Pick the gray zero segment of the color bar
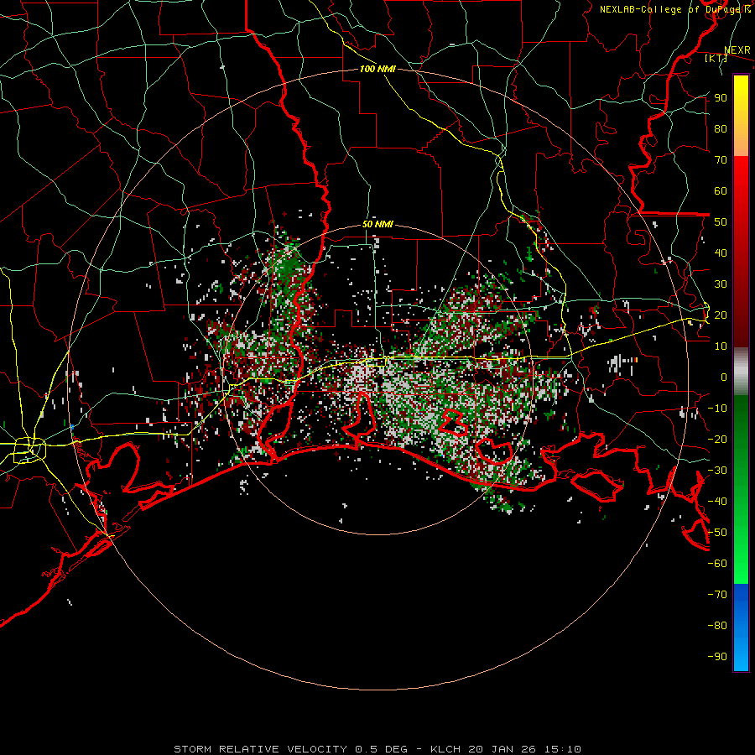This screenshot has height=755, width=755. 741,372
